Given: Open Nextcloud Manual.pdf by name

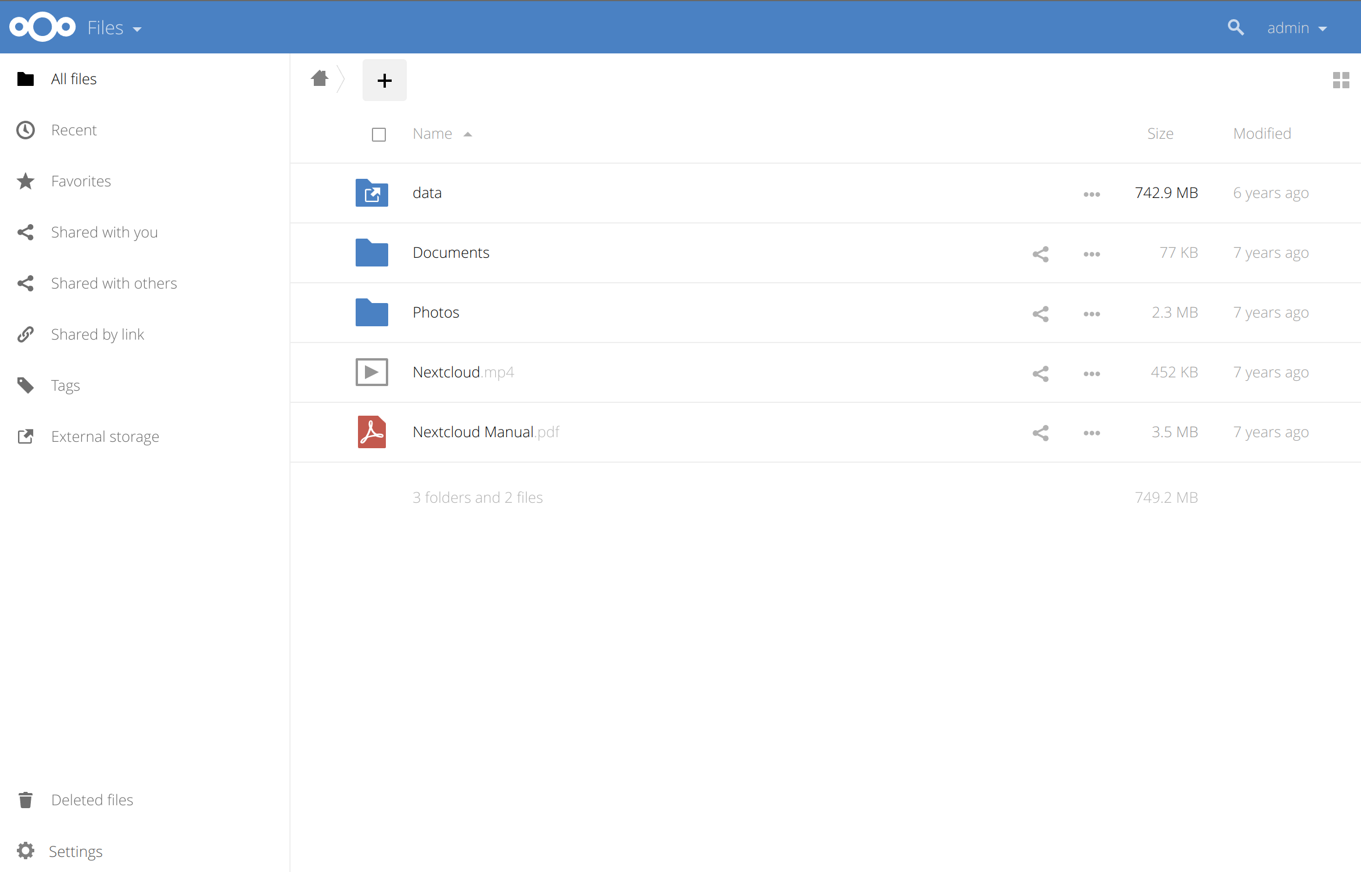Looking at the screenshot, I should point(486,432).
